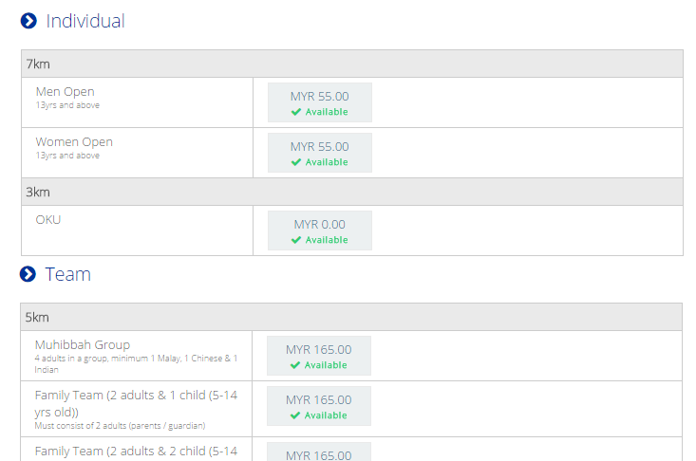Click green checkmark in Women Open price box

tap(296, 162)
